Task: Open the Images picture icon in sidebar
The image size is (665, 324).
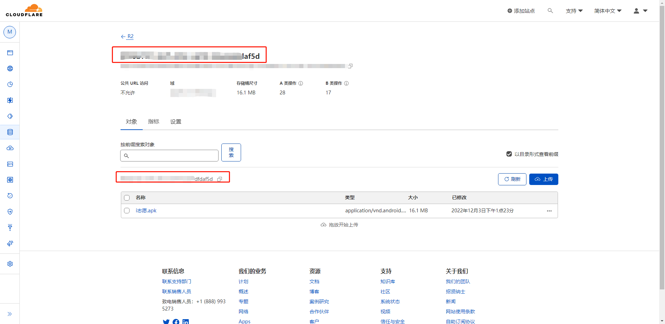Action: [10, 164]
